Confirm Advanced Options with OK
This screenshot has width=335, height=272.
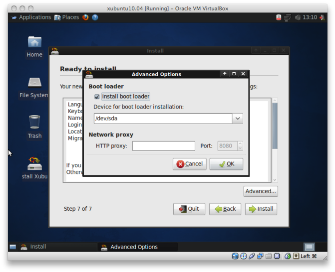pyautogui.click(x=226, y=164)
